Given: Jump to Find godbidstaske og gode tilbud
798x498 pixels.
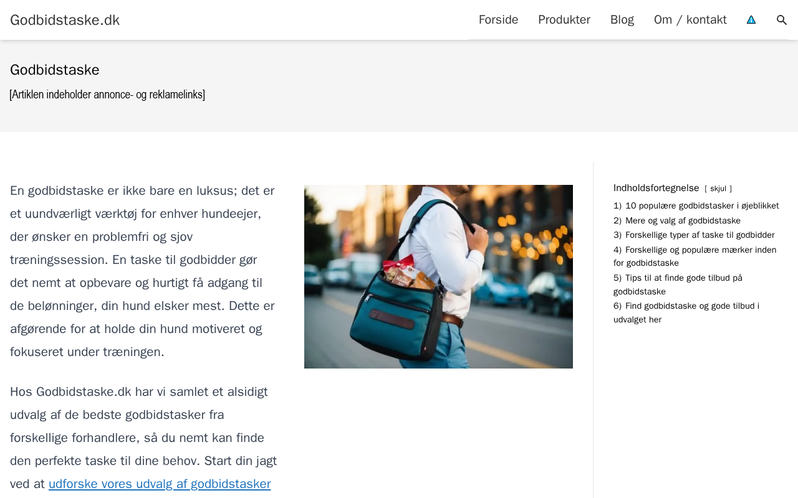Looking at the screenshot, I should point(686,312).
